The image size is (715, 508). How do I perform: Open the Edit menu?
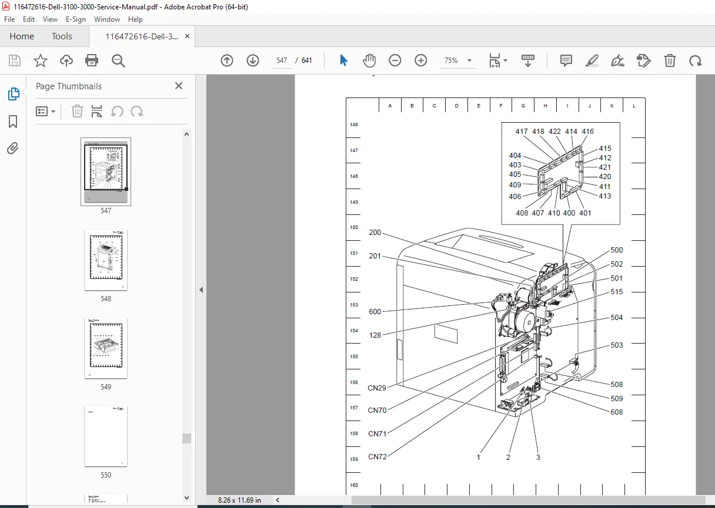pyautogui.click(x=29, y=19)
